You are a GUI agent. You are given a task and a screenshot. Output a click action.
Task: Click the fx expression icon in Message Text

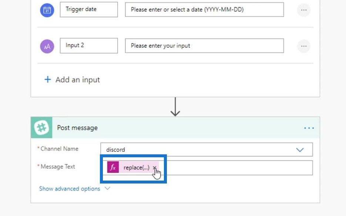(x=113, y=167)
